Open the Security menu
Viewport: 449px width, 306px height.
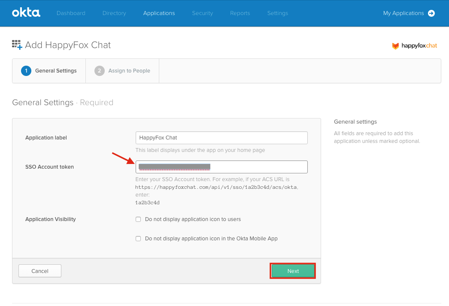202,13
